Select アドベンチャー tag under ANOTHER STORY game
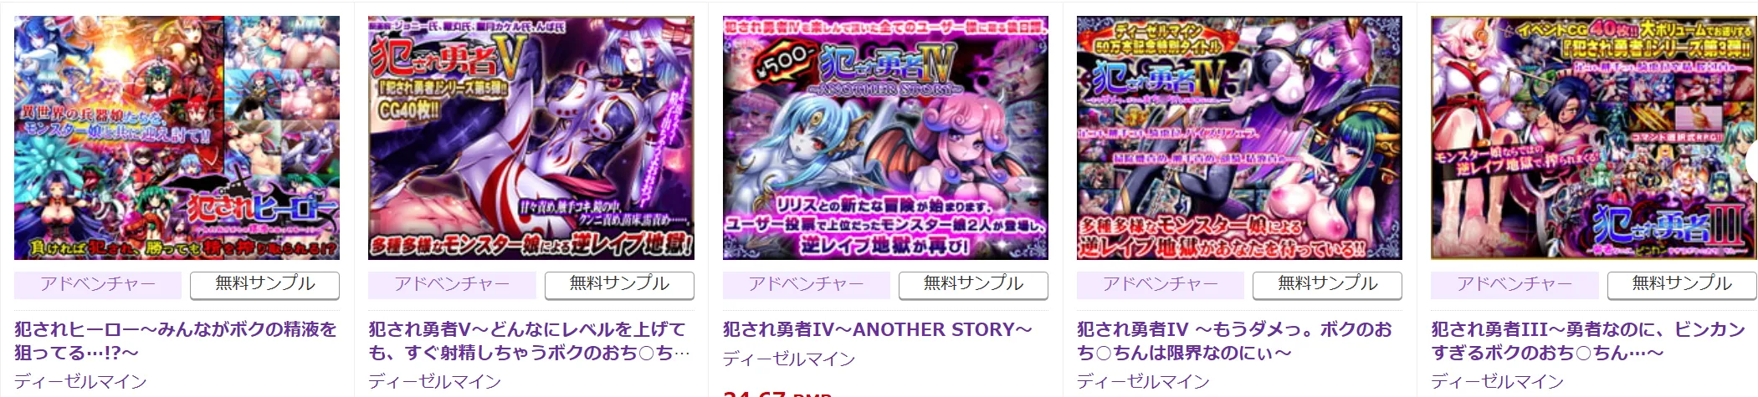The image size is (1758, 397). [807, 285]
